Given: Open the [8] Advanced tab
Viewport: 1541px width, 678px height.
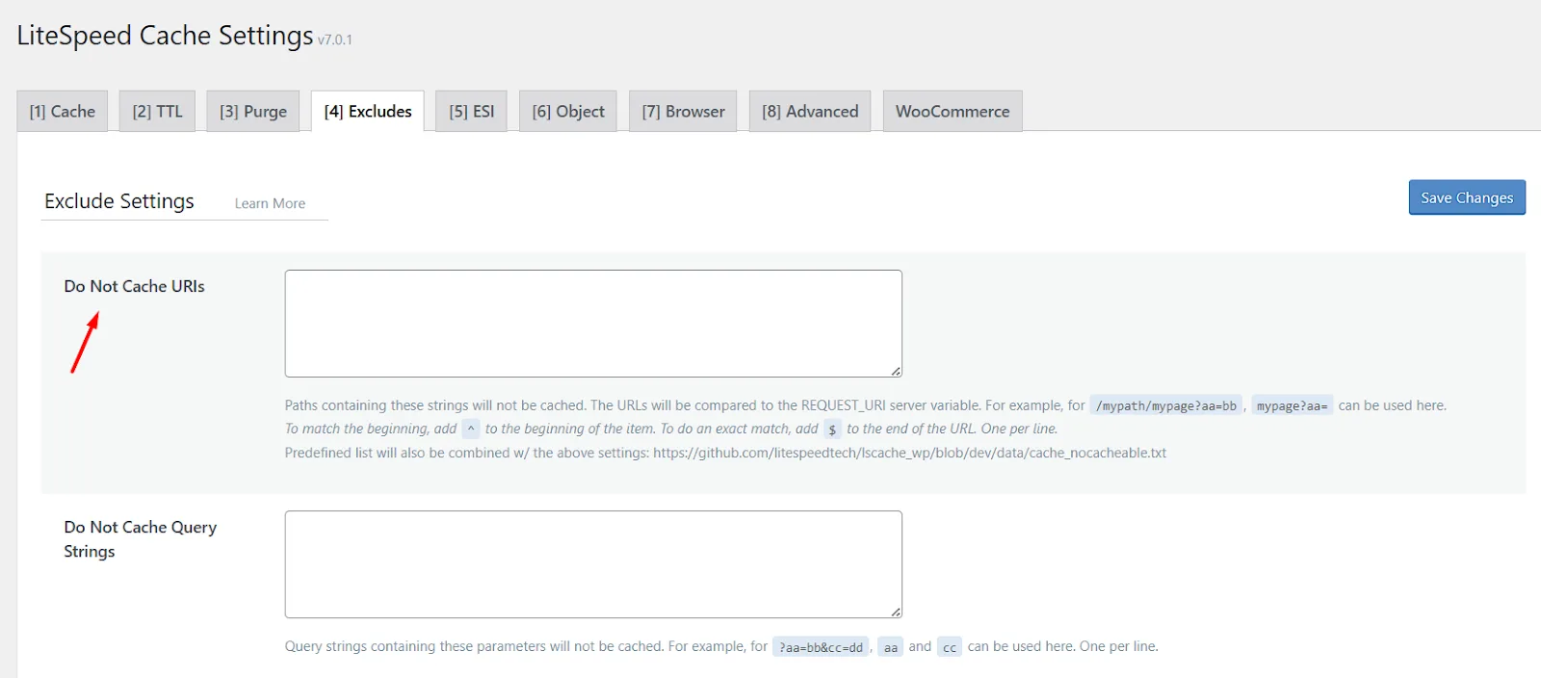Looking at the screenshot, I should [810, 111].
